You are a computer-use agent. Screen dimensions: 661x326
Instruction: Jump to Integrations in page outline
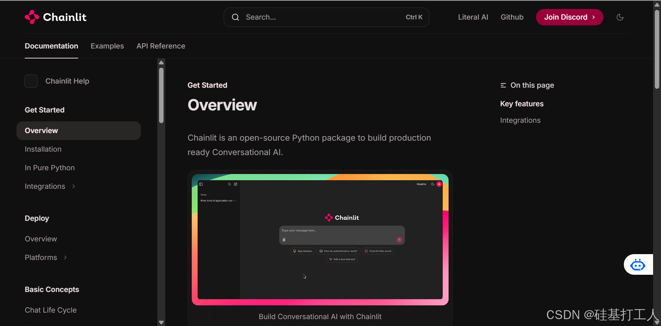pyautogui.click(x=520, y=120)
